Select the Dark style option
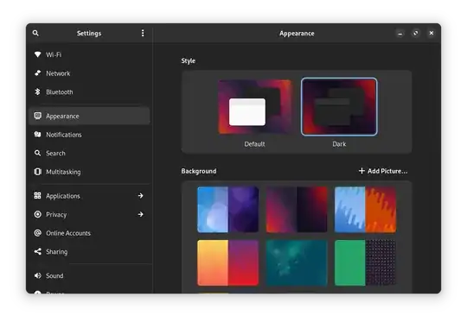The width and height of the screenshot is (467, 322). pyautogui.click(x=339, y=107)
